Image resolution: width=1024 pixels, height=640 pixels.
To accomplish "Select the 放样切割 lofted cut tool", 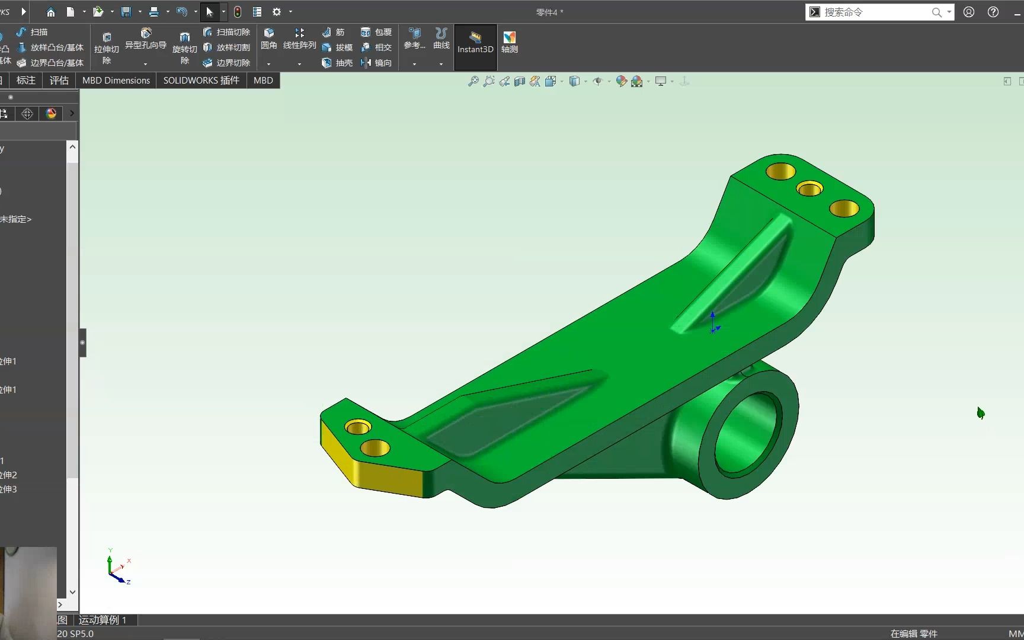I will click(226, 47).
